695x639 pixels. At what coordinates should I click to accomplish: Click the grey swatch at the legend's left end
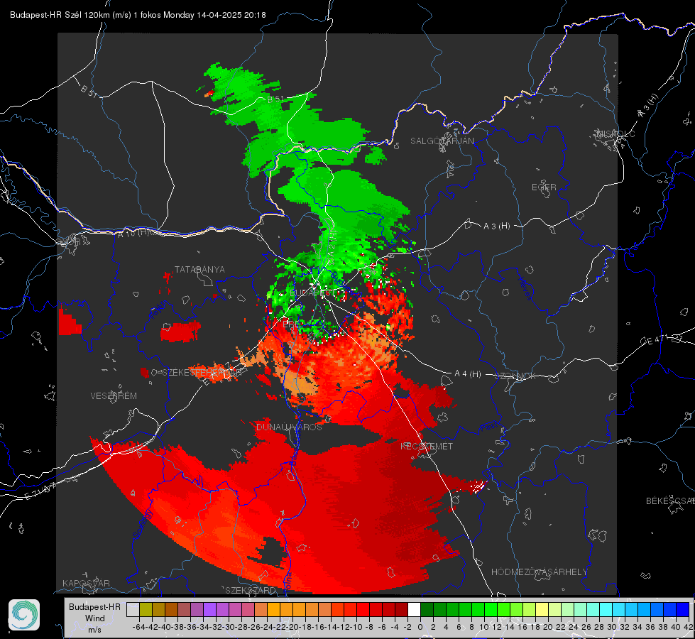[x=133, y=609]
